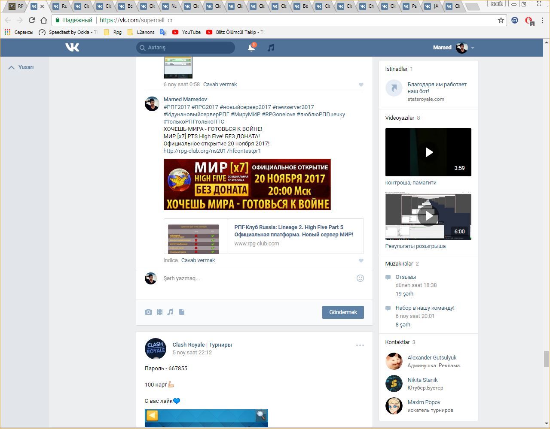Open the L2anons bookmarks folder
The image size is (550, 429).
141,32
